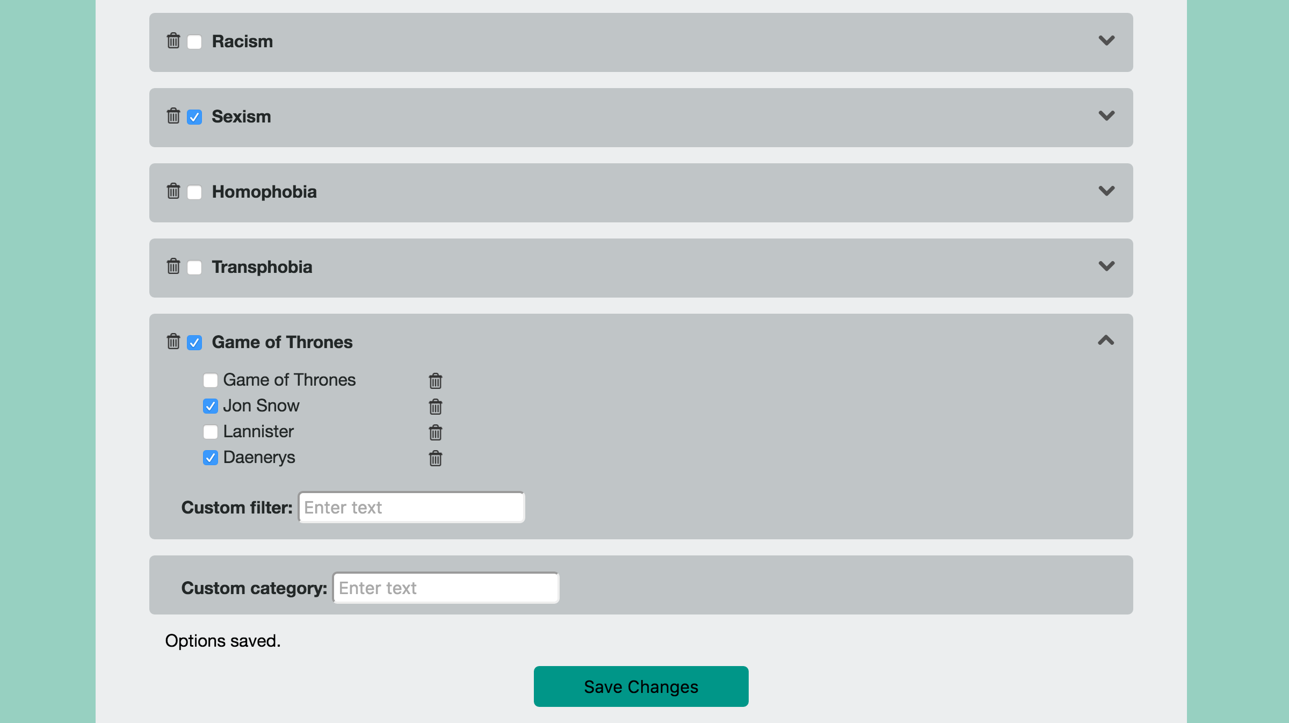The image size is (1289, 723).
Task: Click trash icon next to Sexism
Action: [173, 116]
